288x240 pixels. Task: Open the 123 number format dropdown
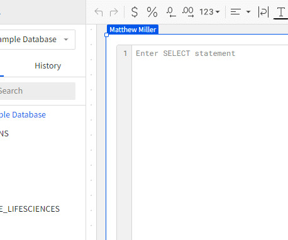(209, 12)
